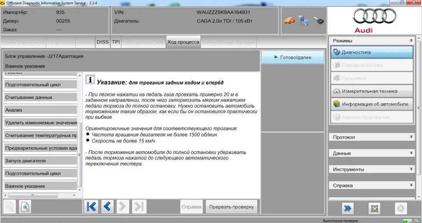Viewport: 422px width, 223px height.
Task: Click the right sidebar vertical scrollbar
Action: click(x=418, y=108)
